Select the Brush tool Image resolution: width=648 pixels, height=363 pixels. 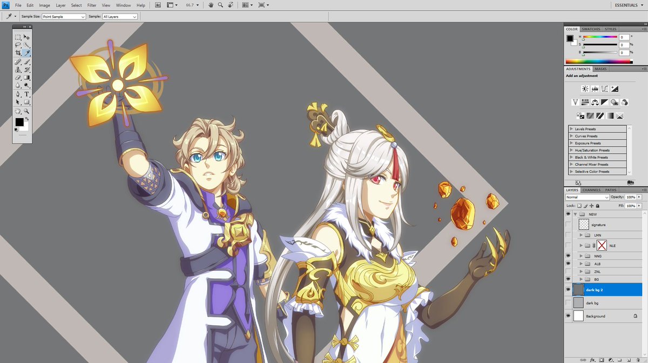point(26,63)
